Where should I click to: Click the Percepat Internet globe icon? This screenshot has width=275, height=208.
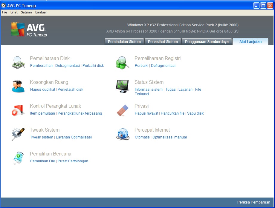click(x=123, y=134)
